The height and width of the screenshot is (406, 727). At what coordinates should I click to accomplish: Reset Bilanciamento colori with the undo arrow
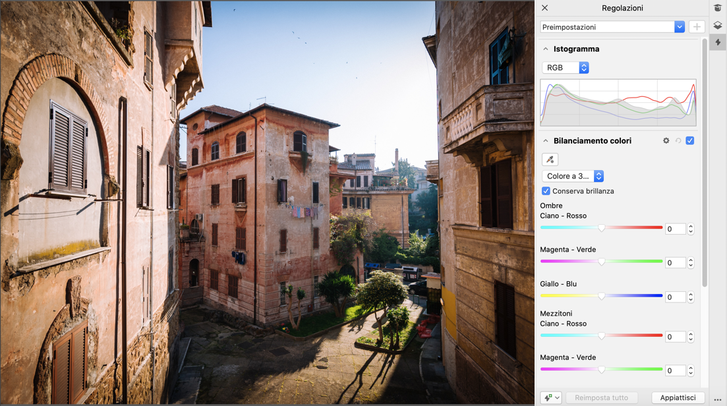pyautogui.click(x=678, y=141)
